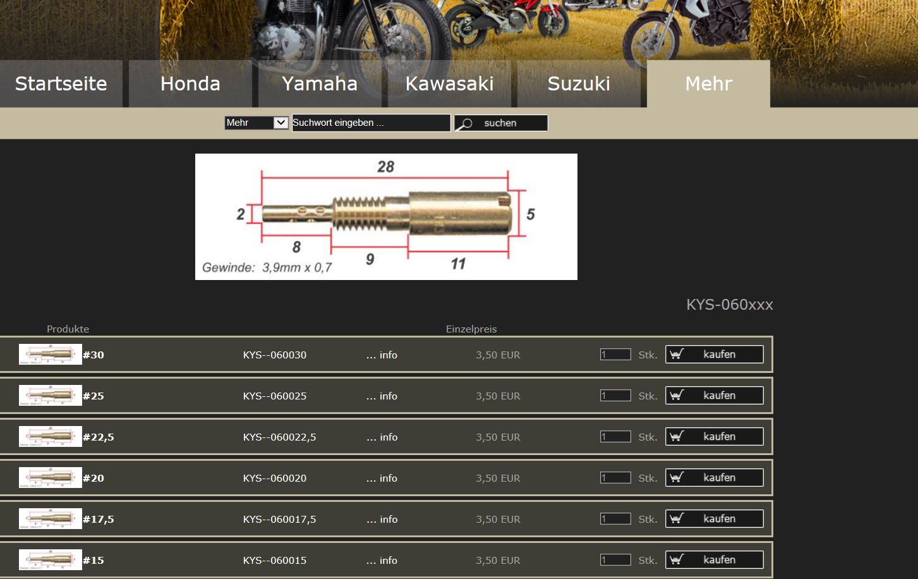Click the cart icon for KYS--060025
The height and width of the screenshot is (579, 918).
click(x=677, y=395)
